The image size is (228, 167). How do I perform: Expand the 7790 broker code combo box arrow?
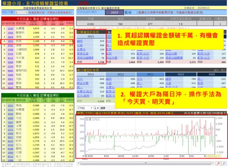[91, 108]
